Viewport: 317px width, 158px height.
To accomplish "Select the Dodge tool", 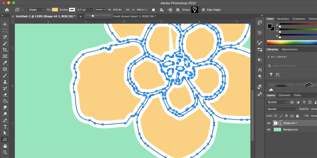I will pyautogui.click(x=5, y=114).
